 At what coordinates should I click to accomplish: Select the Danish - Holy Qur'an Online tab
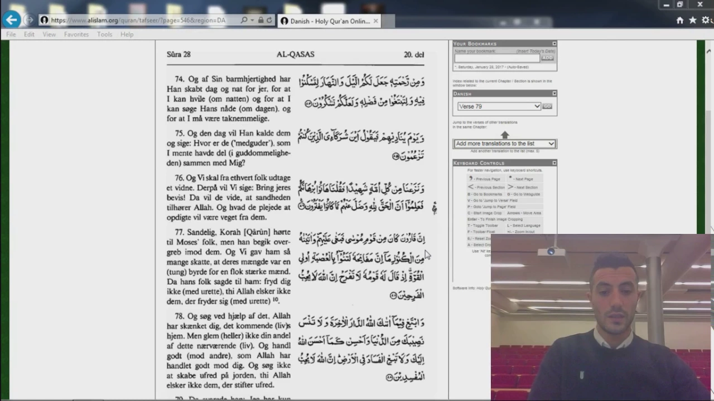pos(329,21)
